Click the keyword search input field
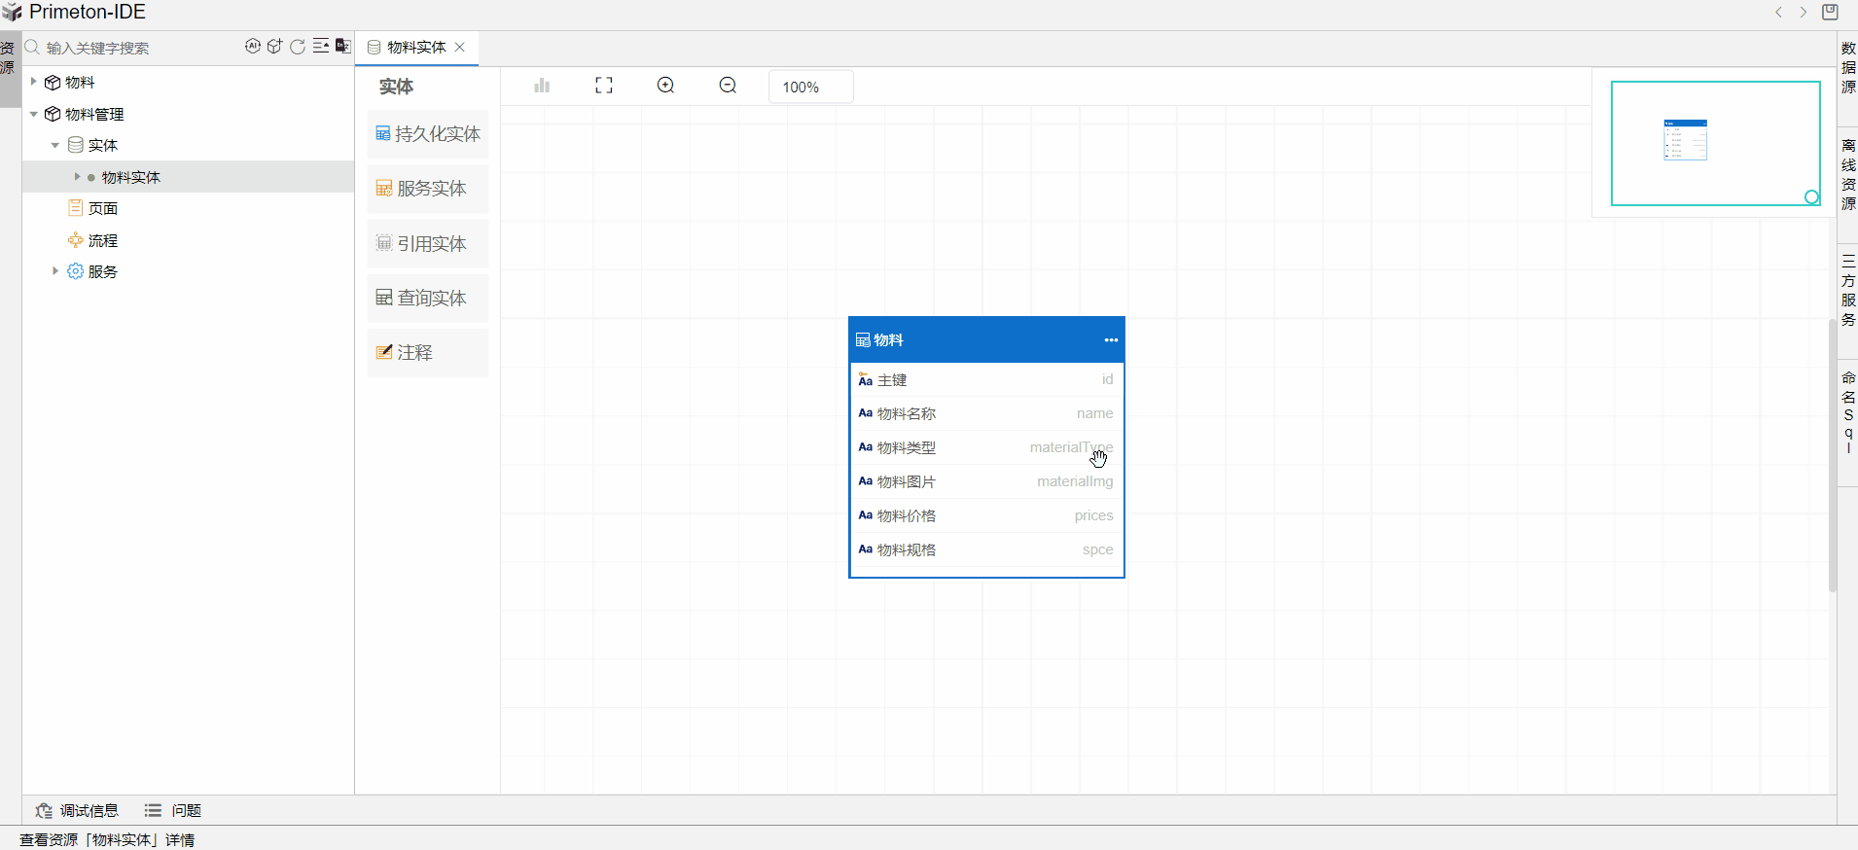The width and height of the screenshot is (1858, 850). pyautogui.click(x=136, y=48)
